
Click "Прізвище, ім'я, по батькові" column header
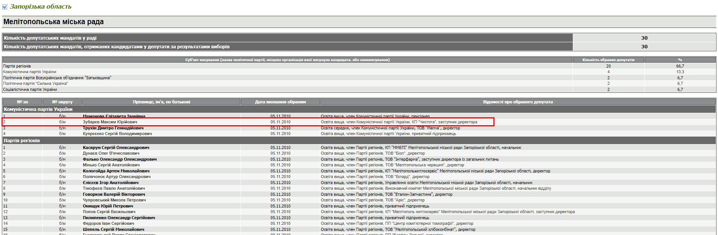point(161,102)
